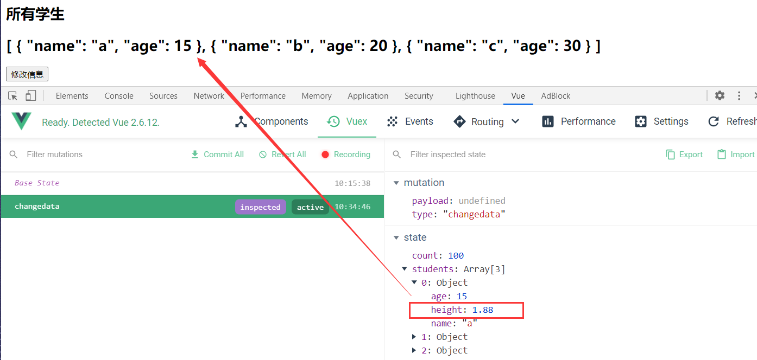Image resolution: width=757 pixels, height=360 pixels.
Task: Click Revert All mutations
Action: click(282, 155)
